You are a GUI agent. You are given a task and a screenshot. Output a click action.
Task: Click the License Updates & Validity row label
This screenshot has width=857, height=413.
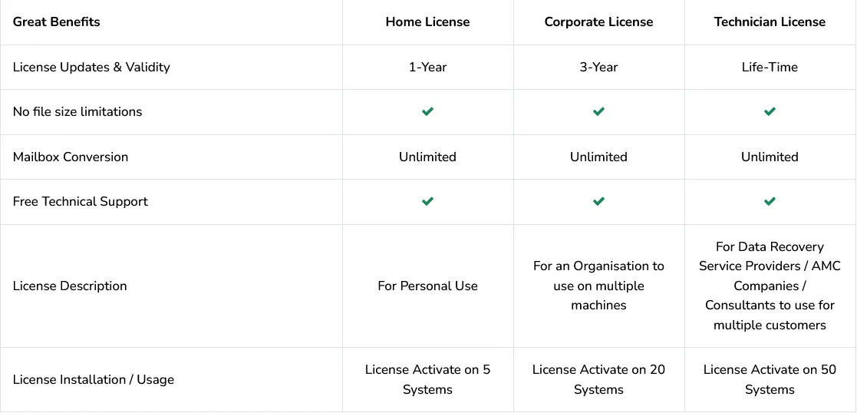(91, 67)
